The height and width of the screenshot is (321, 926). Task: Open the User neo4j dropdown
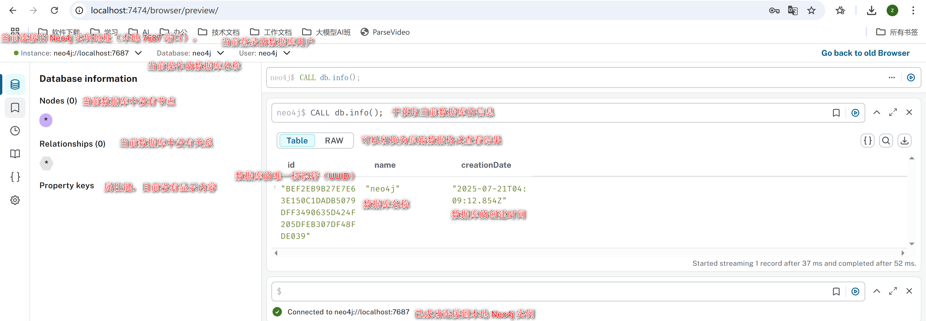point(286,53)
